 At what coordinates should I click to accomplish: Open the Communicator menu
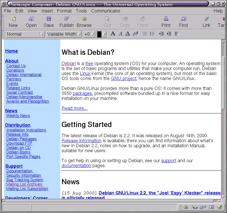tap(106, 11)
